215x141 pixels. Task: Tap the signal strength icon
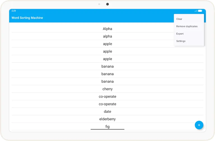point(196,11)
